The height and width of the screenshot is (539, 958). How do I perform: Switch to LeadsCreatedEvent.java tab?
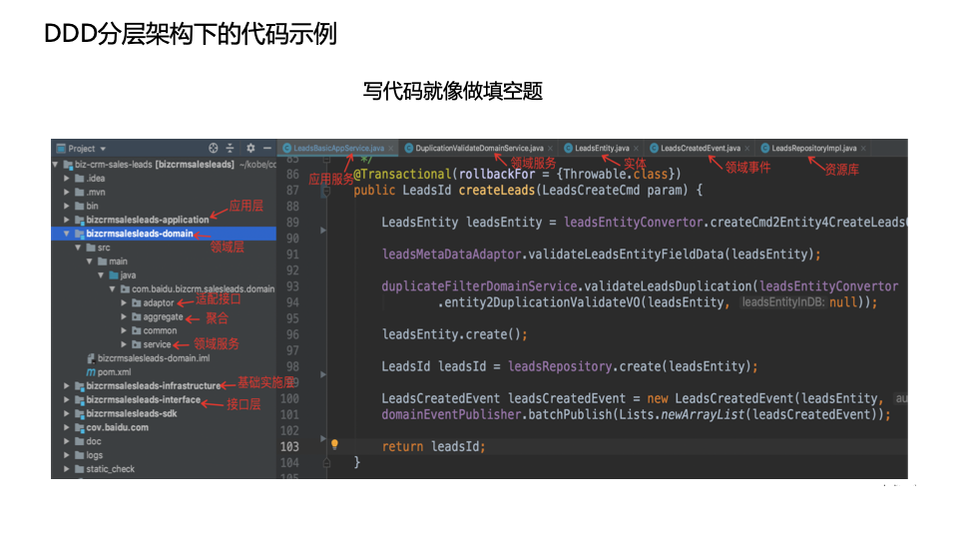700,149
